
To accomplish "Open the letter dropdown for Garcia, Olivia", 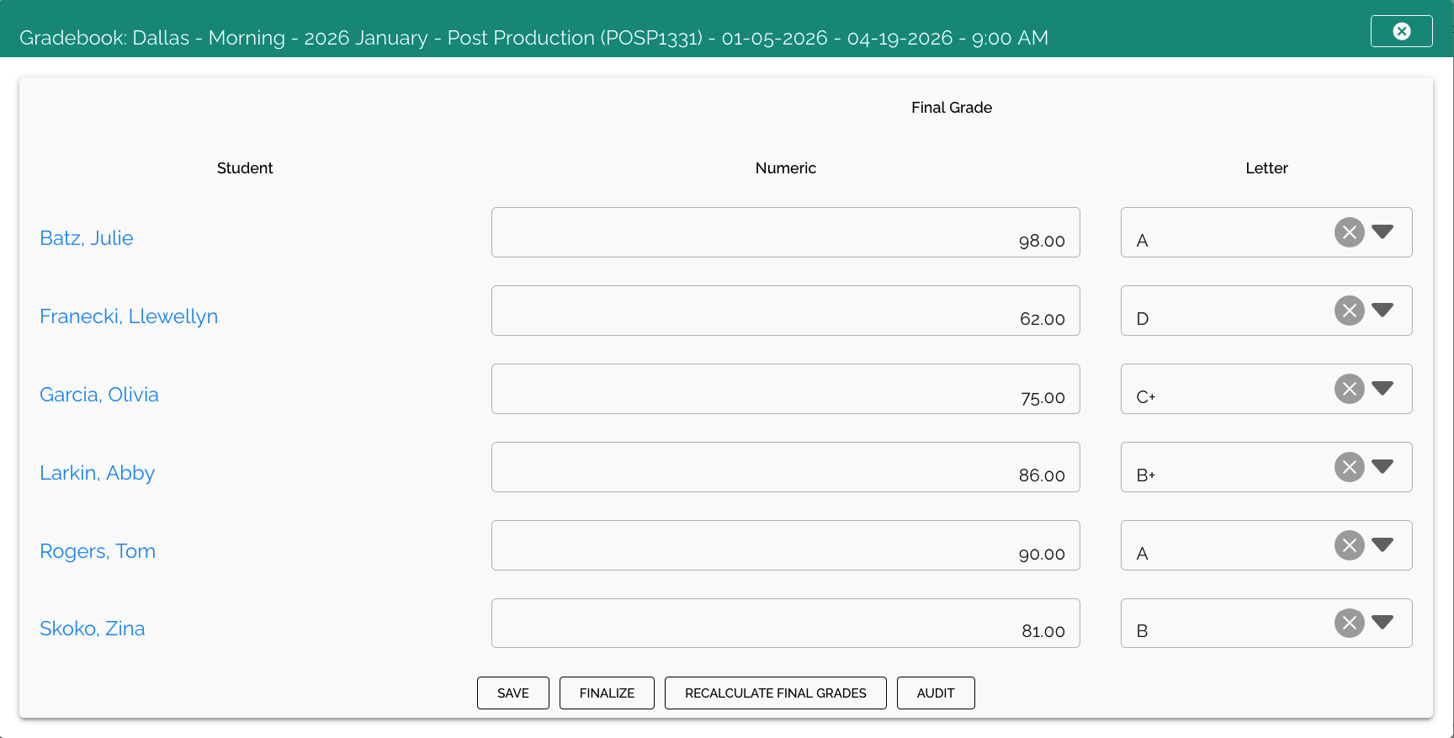I will click(x=1382, y=388).
